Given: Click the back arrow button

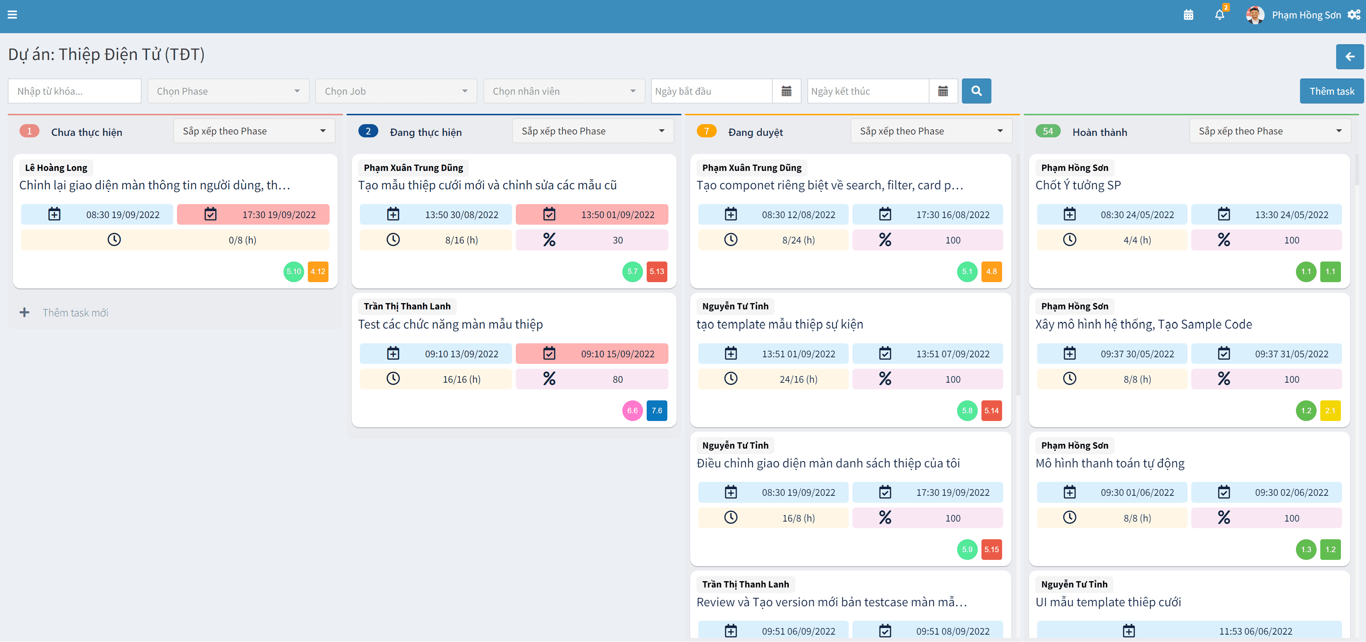Looking at the screenshot, I should (x=1349, y=57).
